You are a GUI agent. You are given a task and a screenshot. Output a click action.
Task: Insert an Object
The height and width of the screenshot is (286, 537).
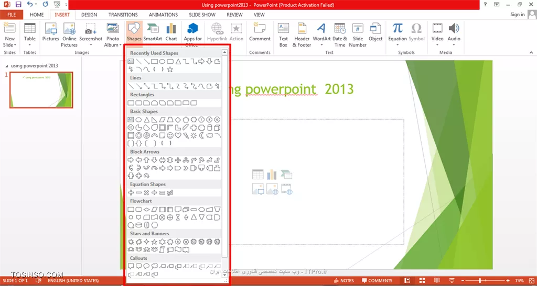pos(375,32)
